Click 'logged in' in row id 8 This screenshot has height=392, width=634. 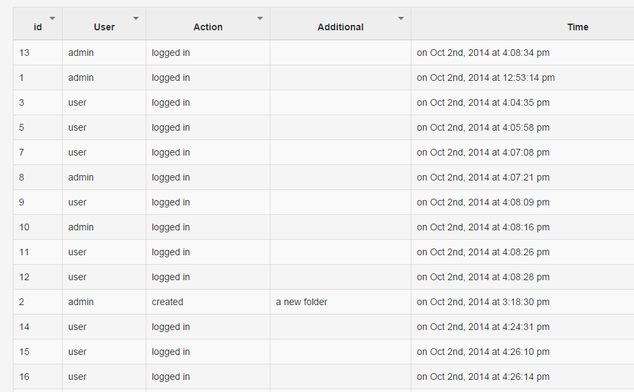pos(171,177)
